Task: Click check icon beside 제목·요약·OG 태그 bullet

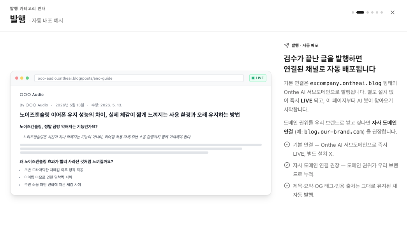Action: [287, 186]
